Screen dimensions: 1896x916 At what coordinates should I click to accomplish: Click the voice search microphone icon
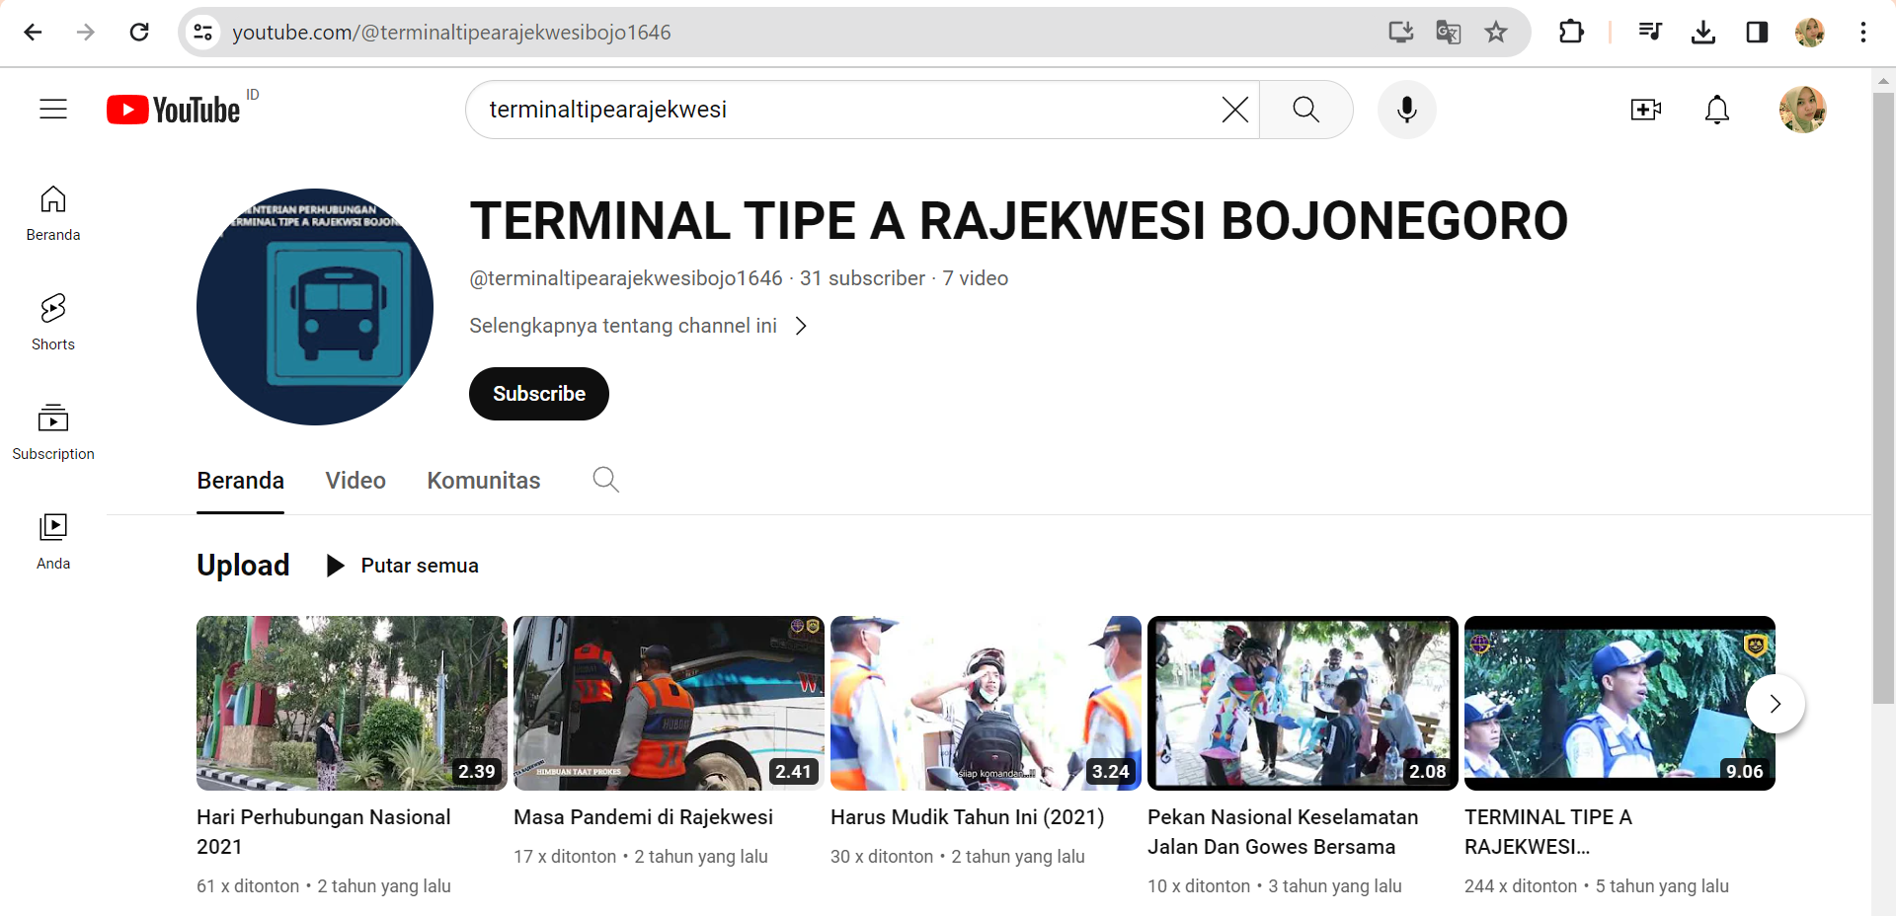[x=1406, y=110]
